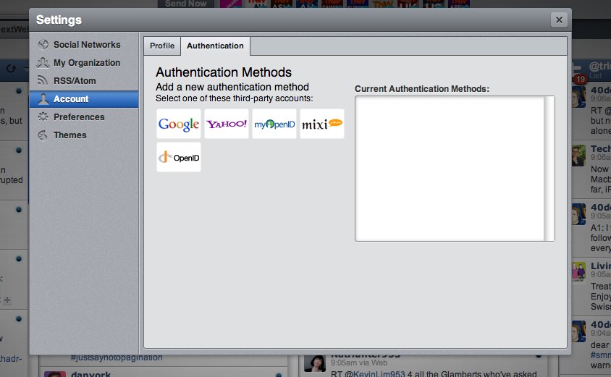Select the Authentication tab
This screenshot has width=611, height=377.
pos(215,46)
